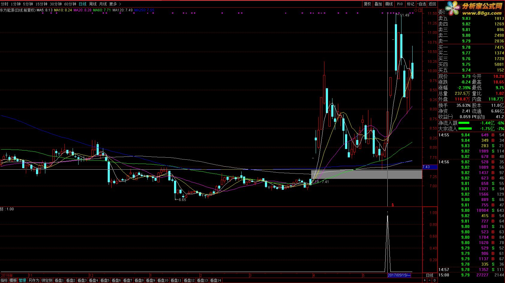
Task: Click the square panel icon above price axis
Action: coord(420,10)
